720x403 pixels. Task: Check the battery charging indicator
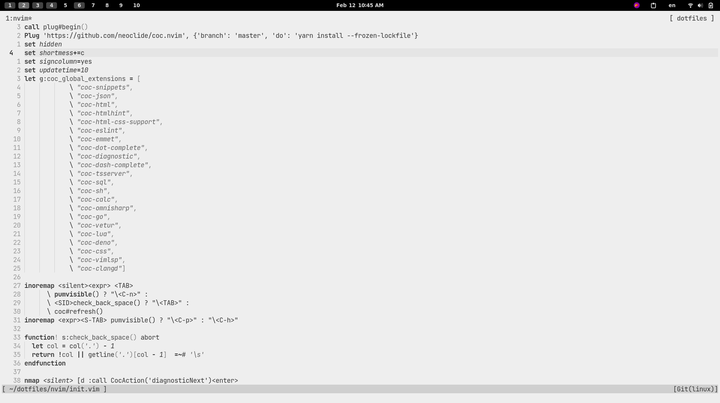click(x=711, y=5)
